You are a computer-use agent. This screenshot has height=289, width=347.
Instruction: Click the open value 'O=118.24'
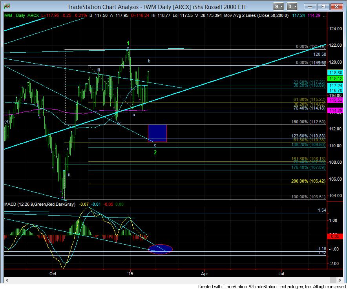(140, 15)
